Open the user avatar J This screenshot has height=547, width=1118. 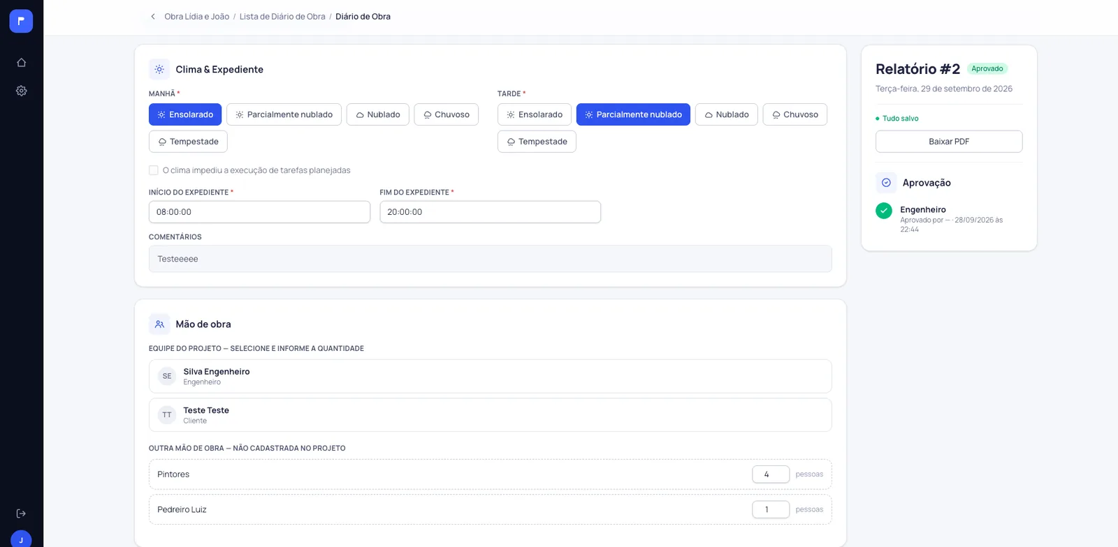pyautogui.click(x=21, y=539)
